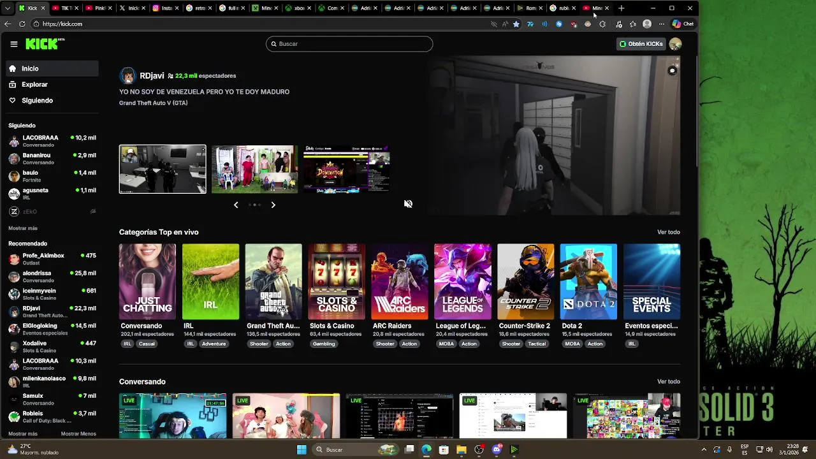The image size is (816, 459).
Task: Open new browser tab with plus icon
Action: [x=621, y=8]
